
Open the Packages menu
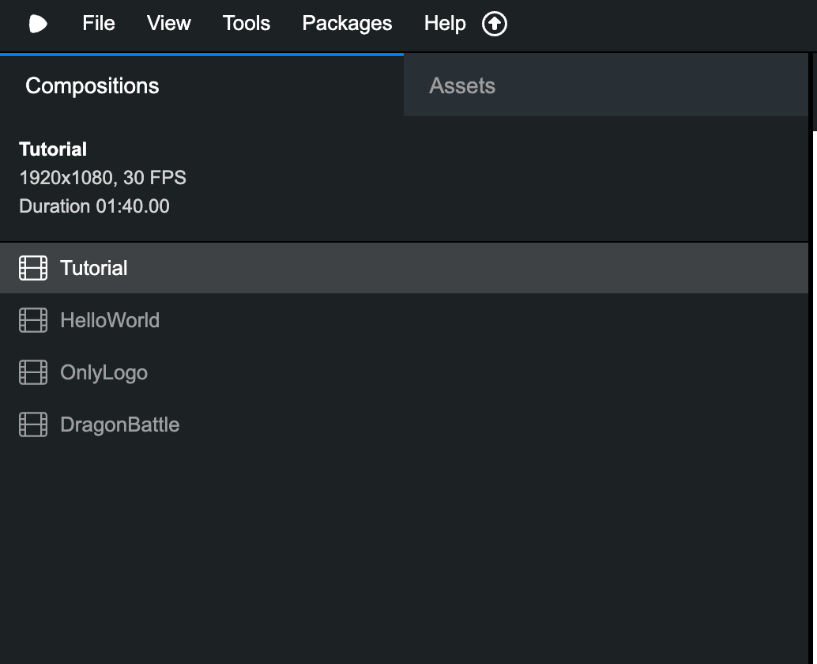tap(347, 24)
